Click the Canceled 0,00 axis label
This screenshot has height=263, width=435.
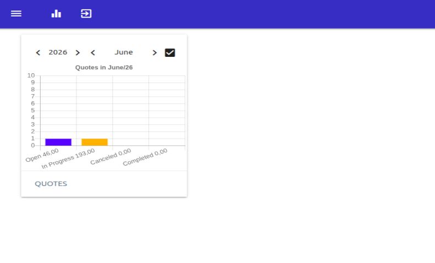(111, 157)
